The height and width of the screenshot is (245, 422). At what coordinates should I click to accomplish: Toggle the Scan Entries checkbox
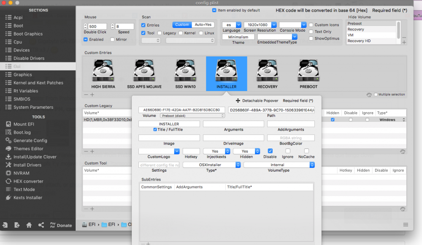pos(143,25)
